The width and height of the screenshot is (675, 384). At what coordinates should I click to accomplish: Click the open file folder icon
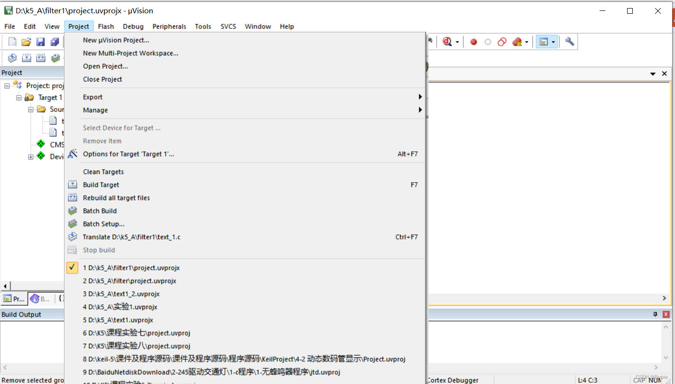tap(27, 42)
